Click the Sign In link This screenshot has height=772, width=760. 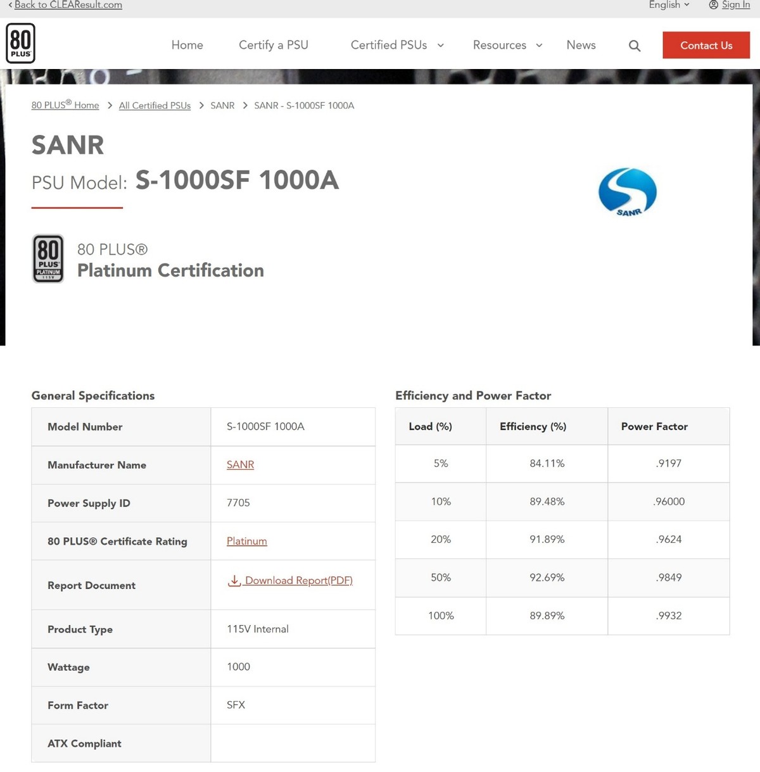point(736,5)
